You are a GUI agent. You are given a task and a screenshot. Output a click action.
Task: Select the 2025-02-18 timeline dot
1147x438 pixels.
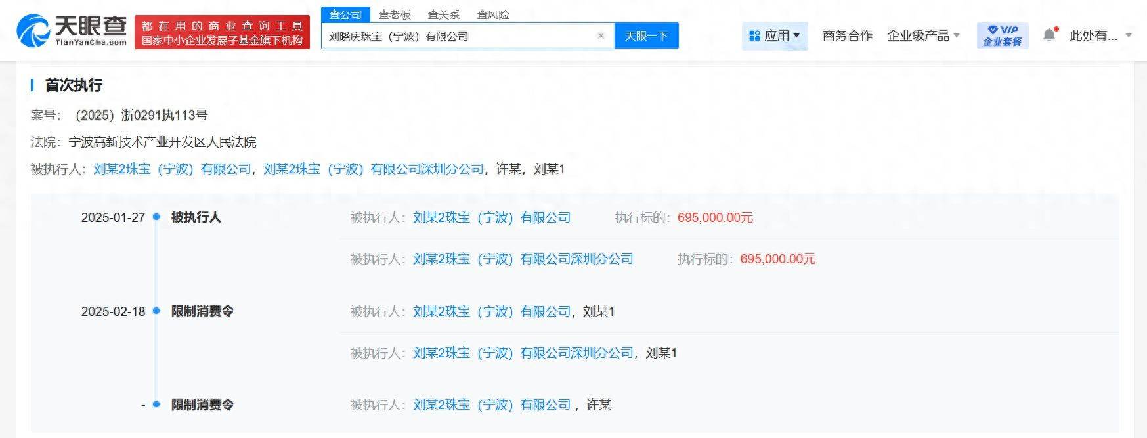[156, 311]
